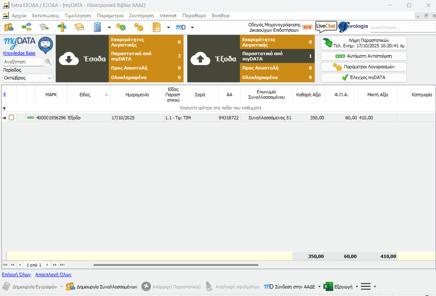Expand the arrow next to Σύνδεση στην ΑΑΔΕ
Screen dimensions: 436x296
(x=319, y=287)
